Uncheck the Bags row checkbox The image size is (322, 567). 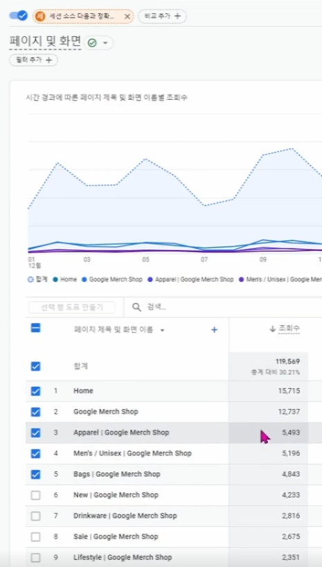pos(35,474)
